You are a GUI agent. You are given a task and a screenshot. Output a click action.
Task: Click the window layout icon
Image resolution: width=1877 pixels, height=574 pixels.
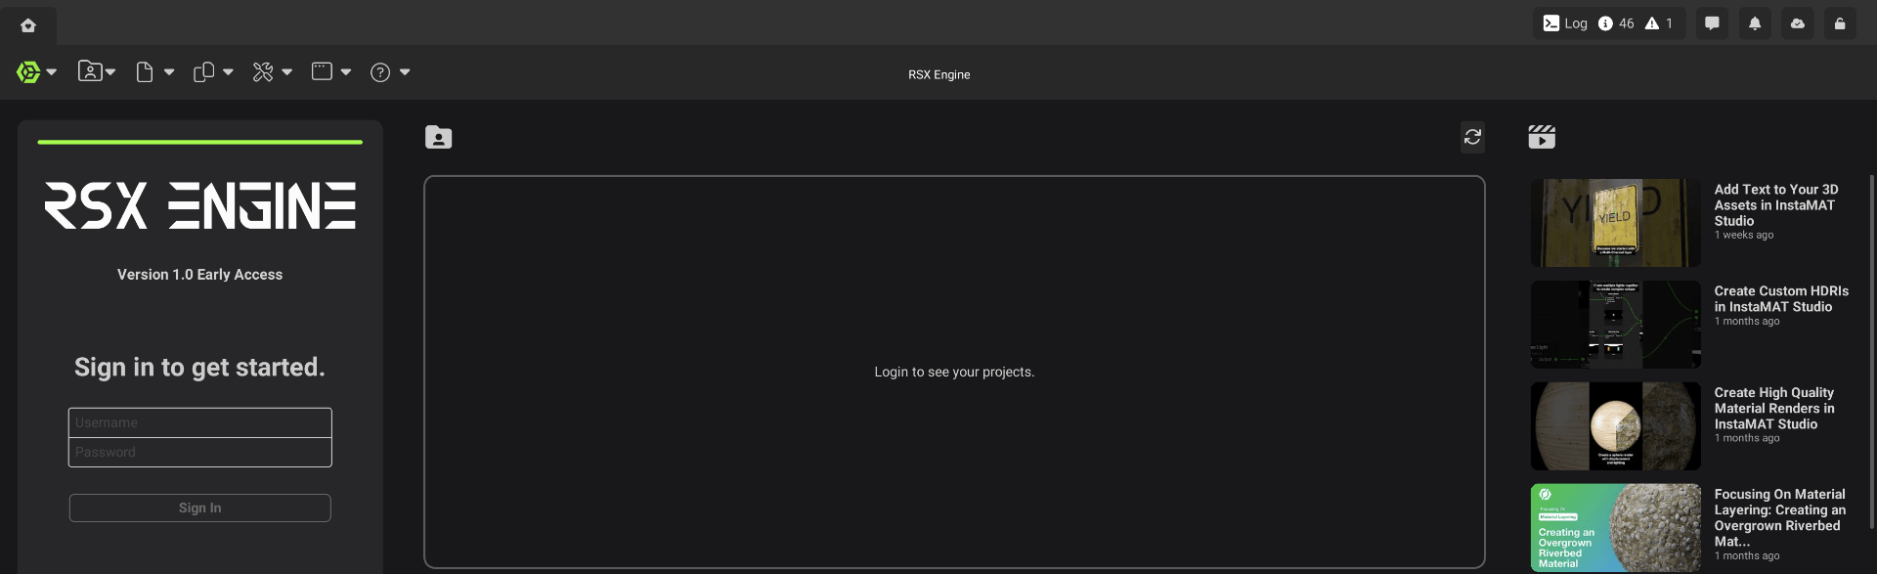[x=322, y=71]
